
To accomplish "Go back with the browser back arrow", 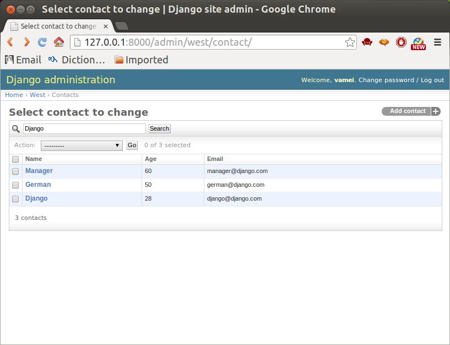I will click(x=10, y=42).
